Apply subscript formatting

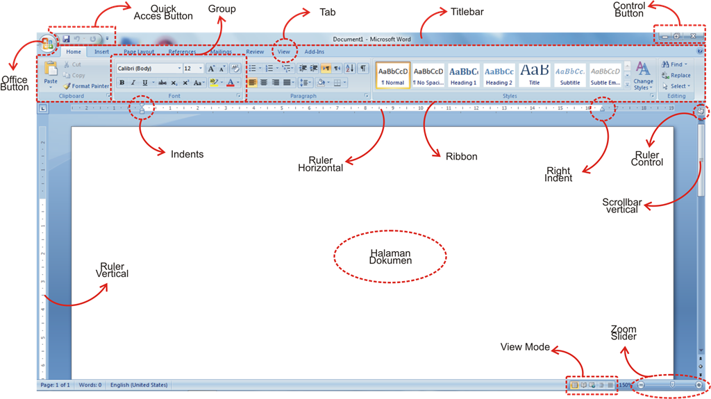pos(174,83)
